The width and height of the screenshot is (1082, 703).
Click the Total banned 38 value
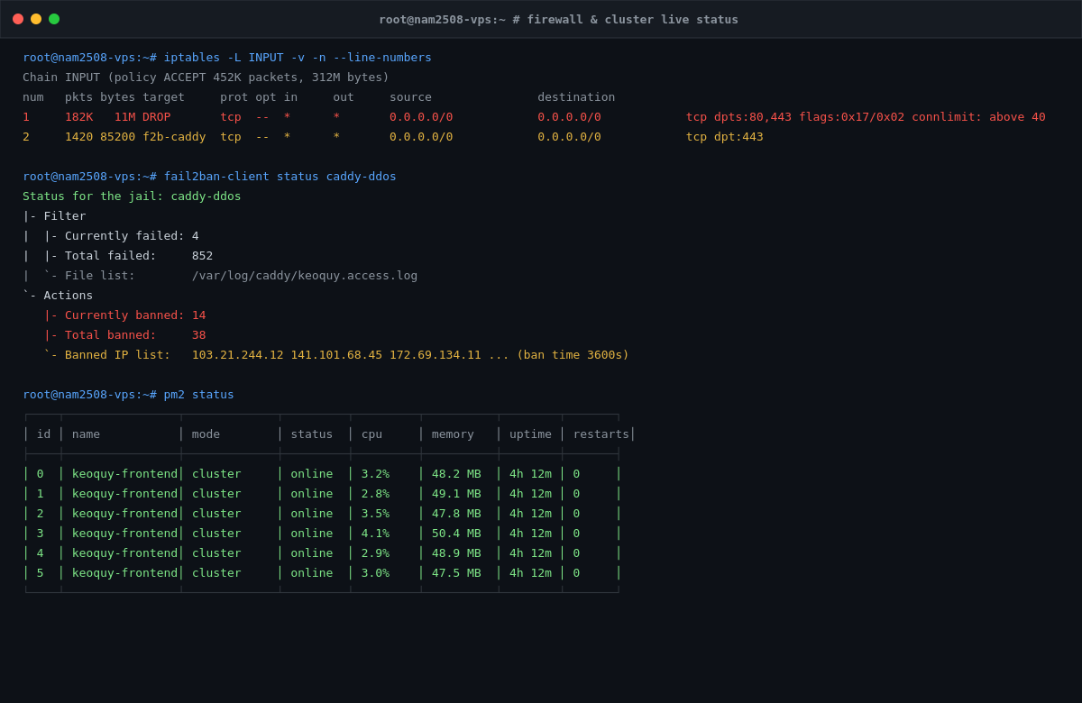pyautogui.click(x=198, y=335)
